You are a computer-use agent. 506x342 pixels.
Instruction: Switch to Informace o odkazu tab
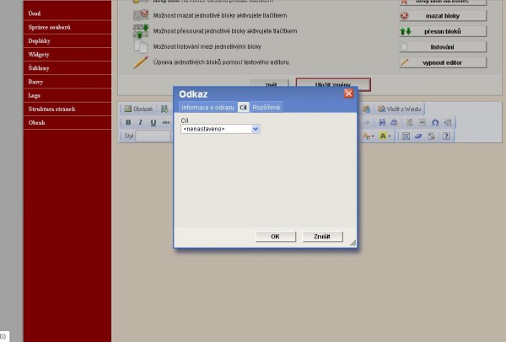click(x=207, y=108)
